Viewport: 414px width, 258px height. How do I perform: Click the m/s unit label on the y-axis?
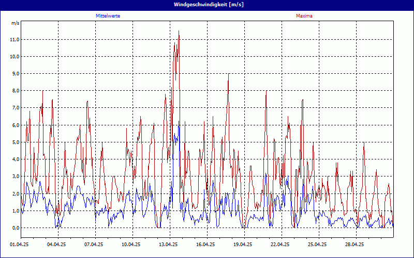click(x=14, y=23)
